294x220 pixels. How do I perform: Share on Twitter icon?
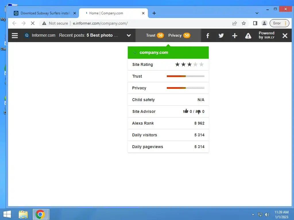click(x=221, y=36)
